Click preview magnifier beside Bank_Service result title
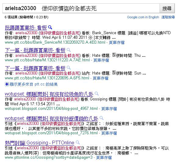Image resolution: width=186 pixels, height=163 pixels. point(50,27)
